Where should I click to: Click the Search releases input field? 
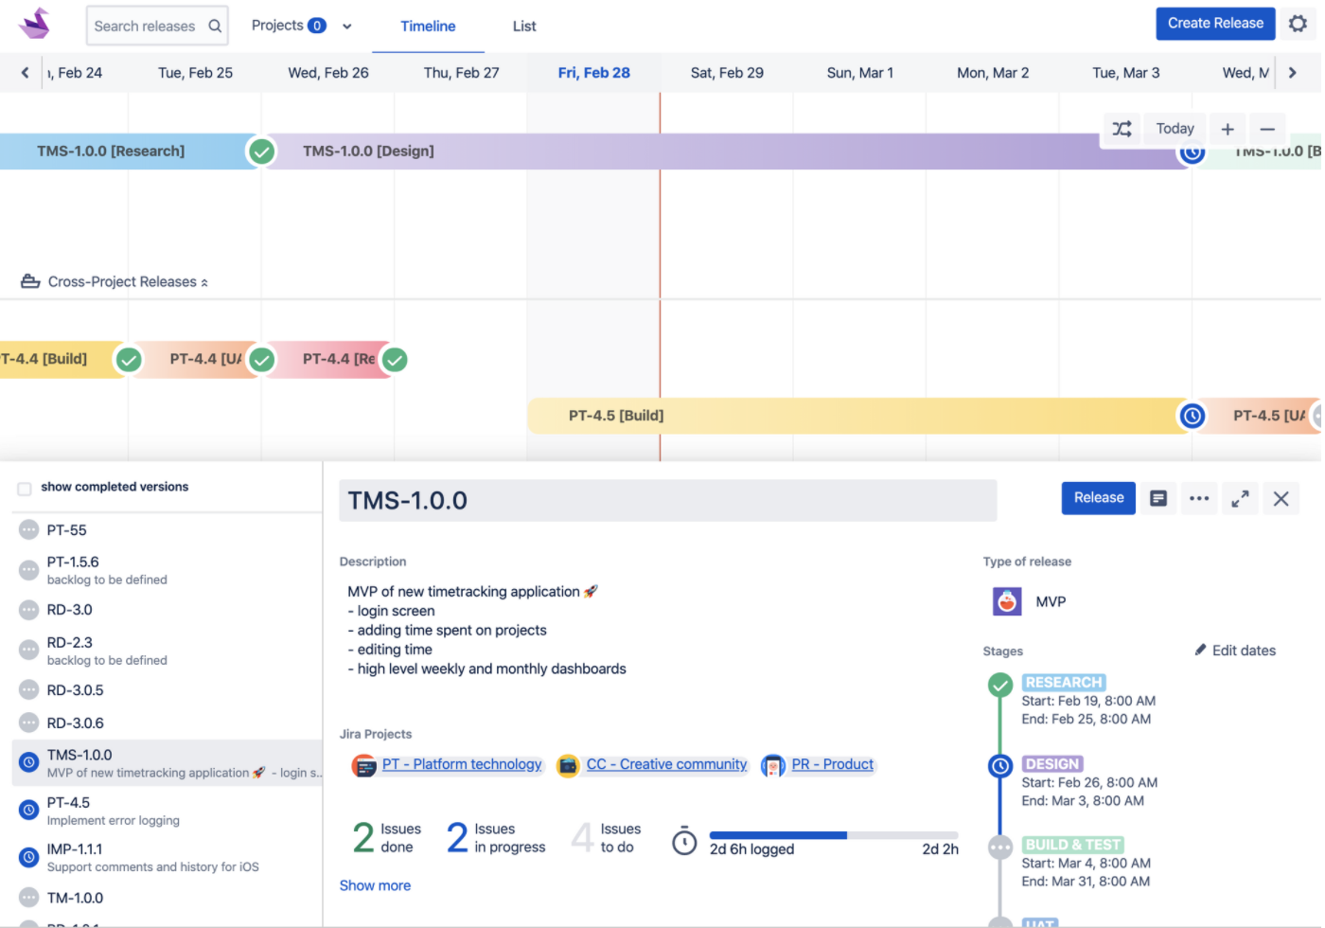pos(151,26)
